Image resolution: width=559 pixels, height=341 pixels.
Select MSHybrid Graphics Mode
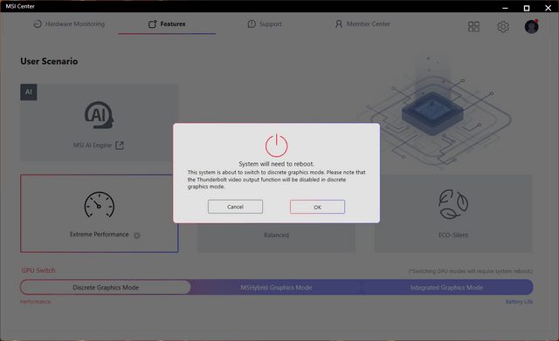pyautogui.click(x=276, y=287)
